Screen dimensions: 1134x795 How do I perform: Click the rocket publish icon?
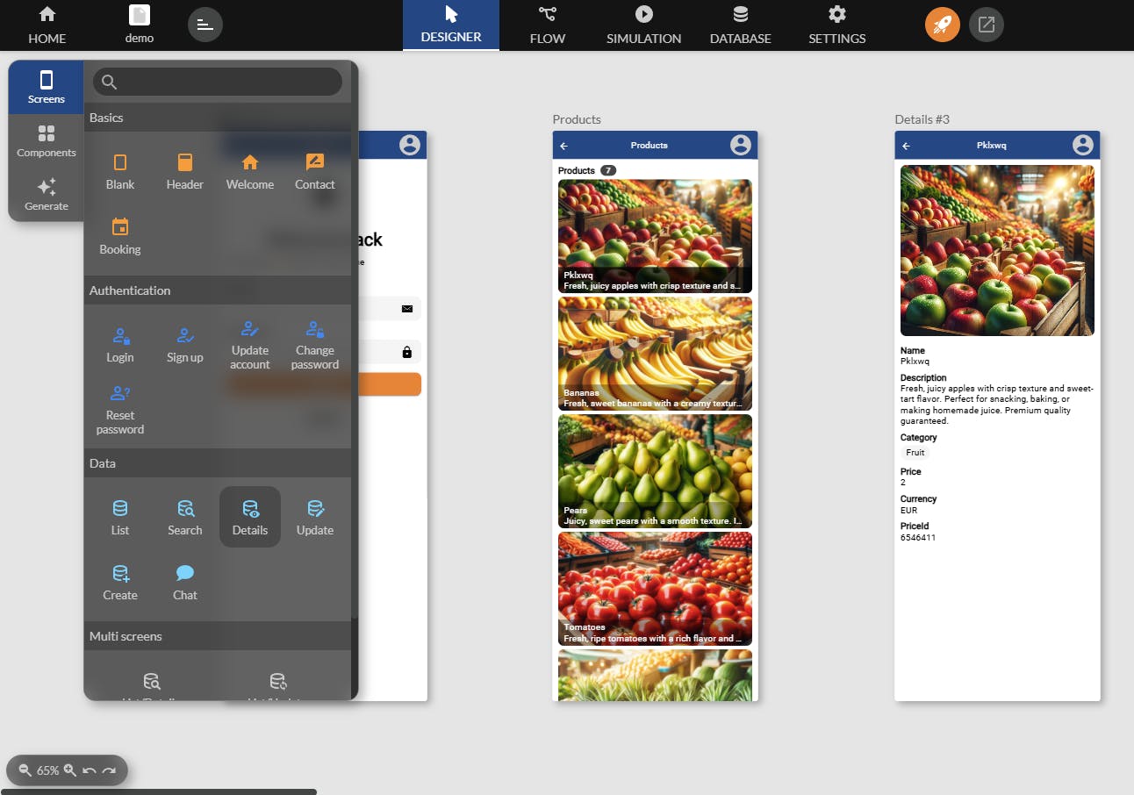click(943, 25)
